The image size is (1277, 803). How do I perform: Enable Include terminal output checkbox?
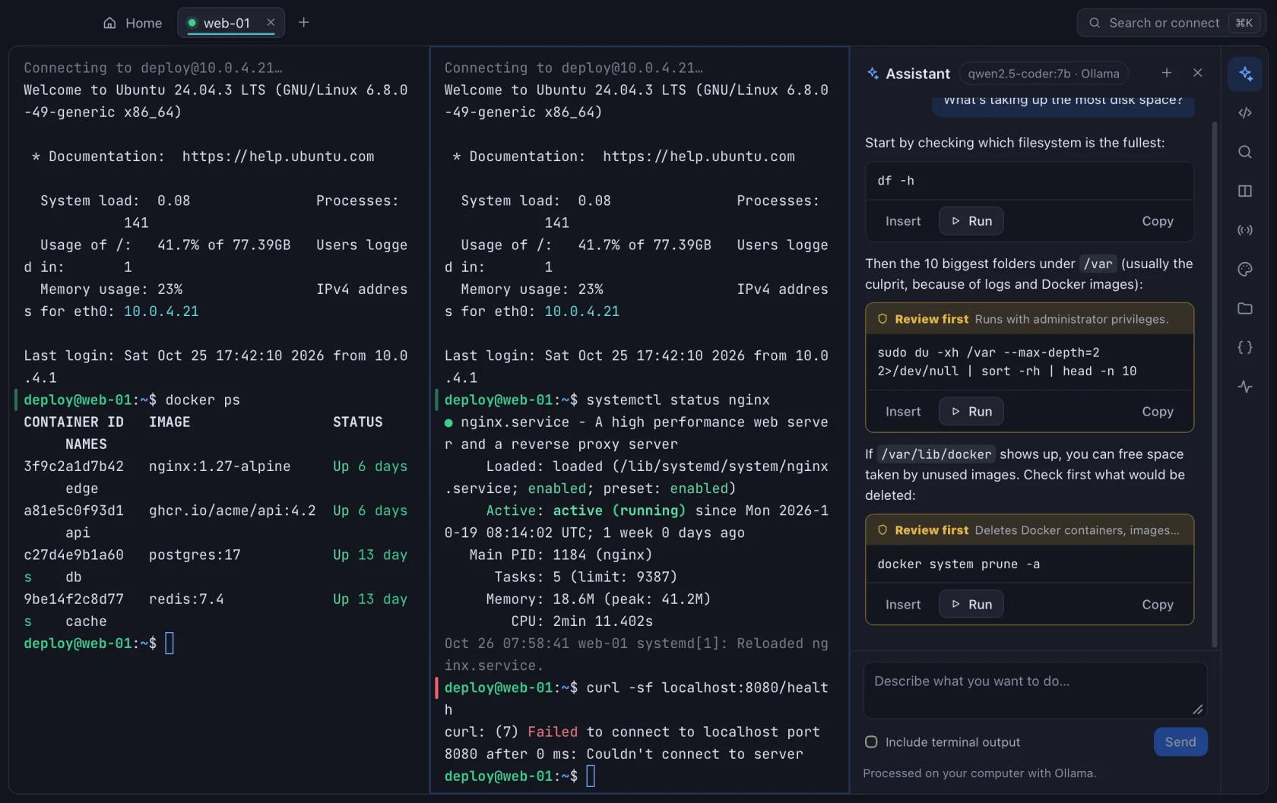(872, 742)
